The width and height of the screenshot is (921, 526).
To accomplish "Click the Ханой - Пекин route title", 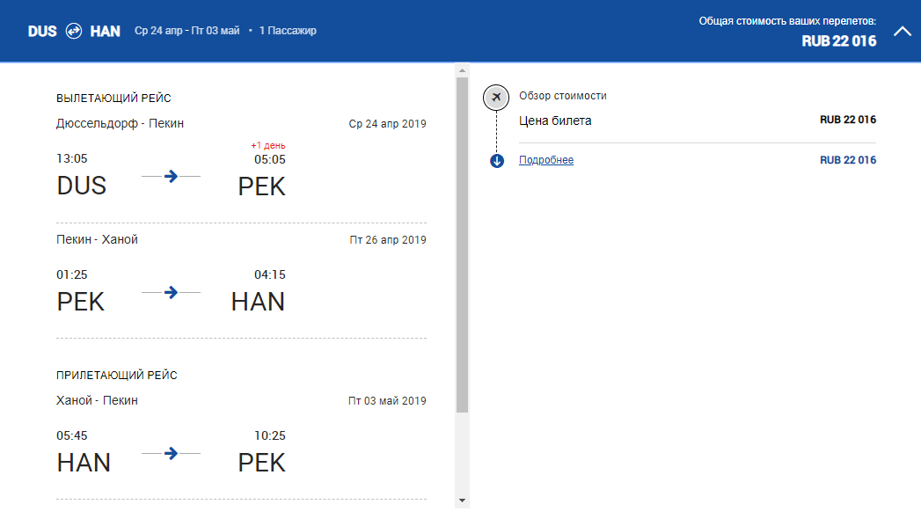I will pos(97,400).
